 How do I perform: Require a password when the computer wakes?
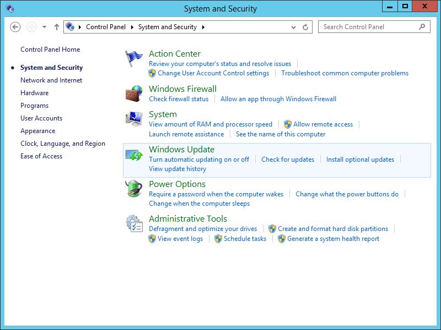tap(216, 194)
